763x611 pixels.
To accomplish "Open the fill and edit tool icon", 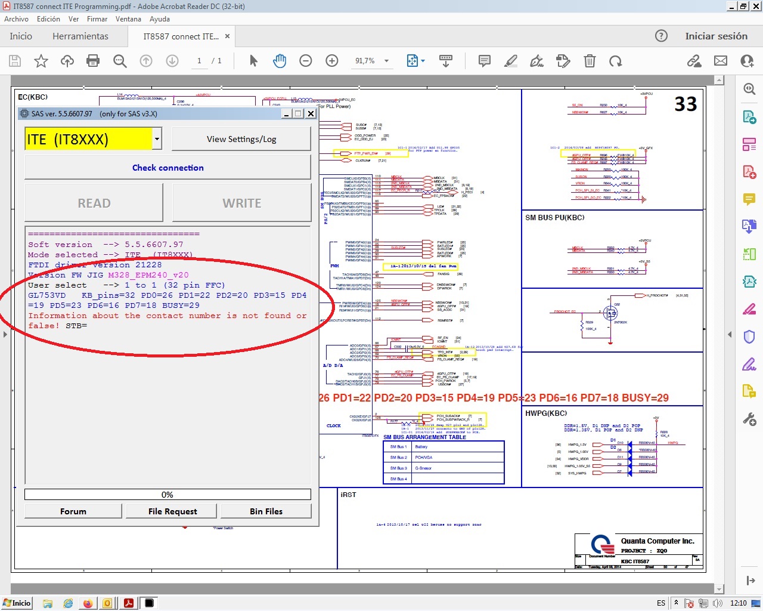I will point(563,61).
